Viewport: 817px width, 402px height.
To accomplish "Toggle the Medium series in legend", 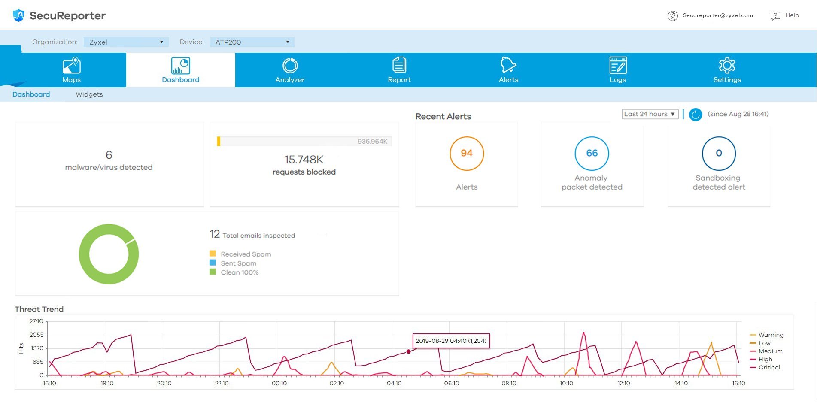I will click(766, 351).
